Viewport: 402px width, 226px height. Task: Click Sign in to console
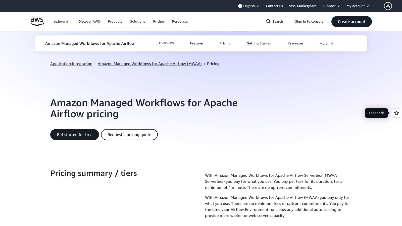[309, 21]
